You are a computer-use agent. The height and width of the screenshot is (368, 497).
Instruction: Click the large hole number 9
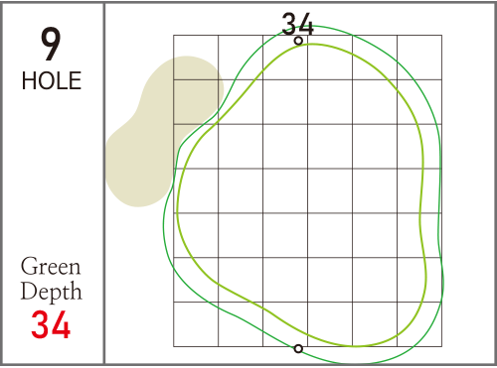[x=51, y=44]
